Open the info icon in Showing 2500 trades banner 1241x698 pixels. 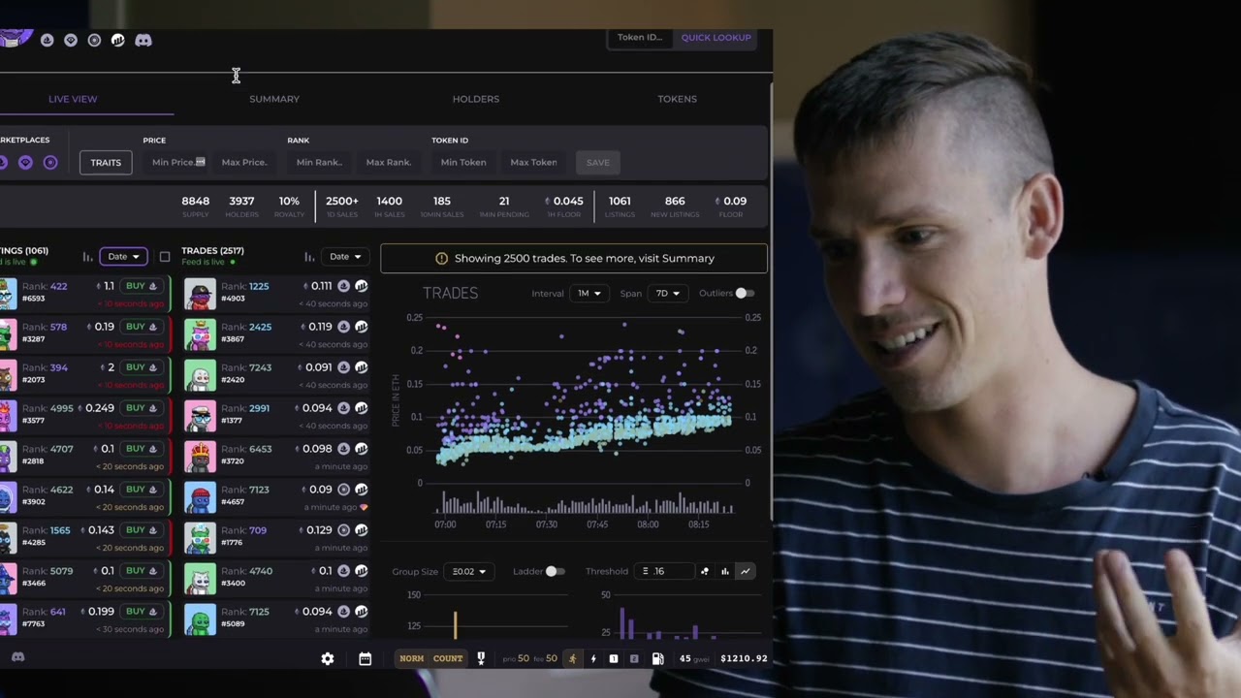[441, 259]
